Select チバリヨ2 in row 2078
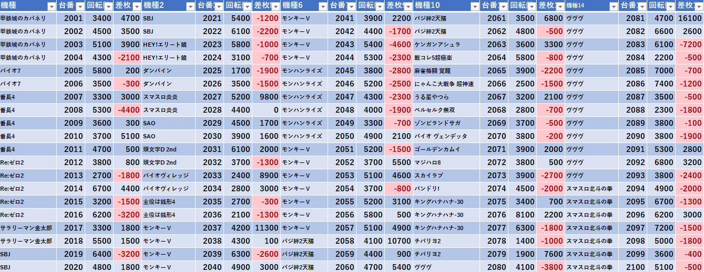Viewport: 704px width, 272px height. tap(446, 241)
